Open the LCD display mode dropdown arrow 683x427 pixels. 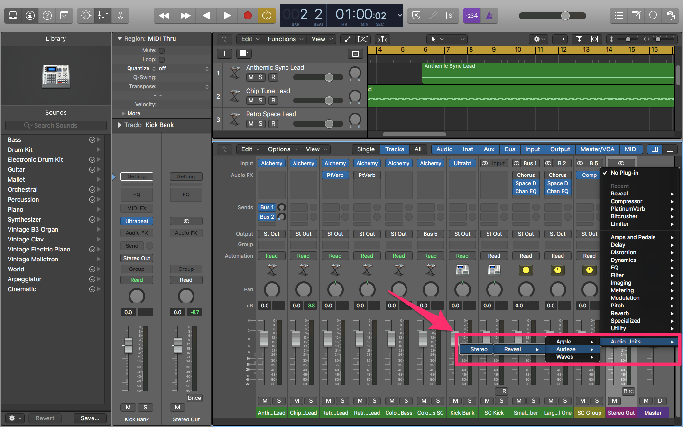tap(400, 16)
